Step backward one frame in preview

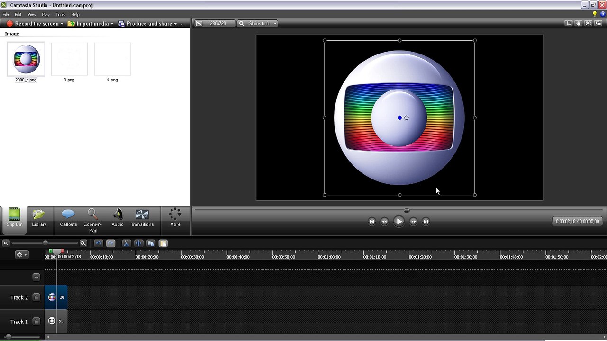(x=384, y=221)
